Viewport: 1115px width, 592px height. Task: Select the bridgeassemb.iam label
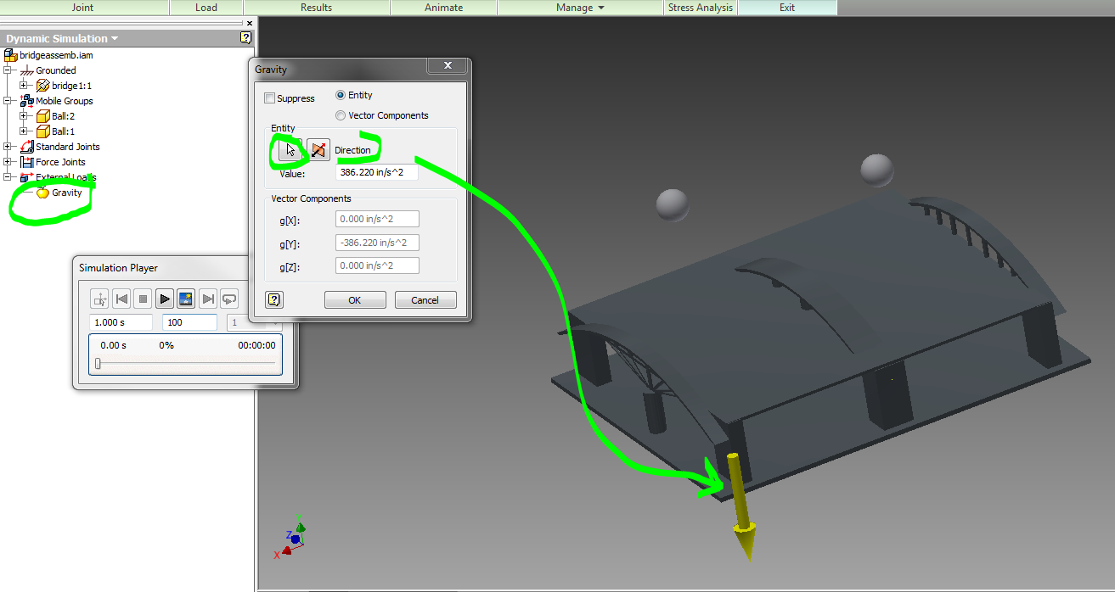(57, 55)
